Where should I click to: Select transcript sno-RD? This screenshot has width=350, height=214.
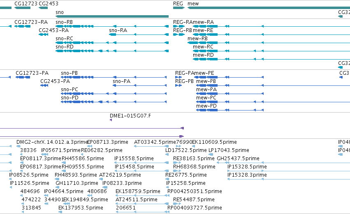[x=112, y=51]
